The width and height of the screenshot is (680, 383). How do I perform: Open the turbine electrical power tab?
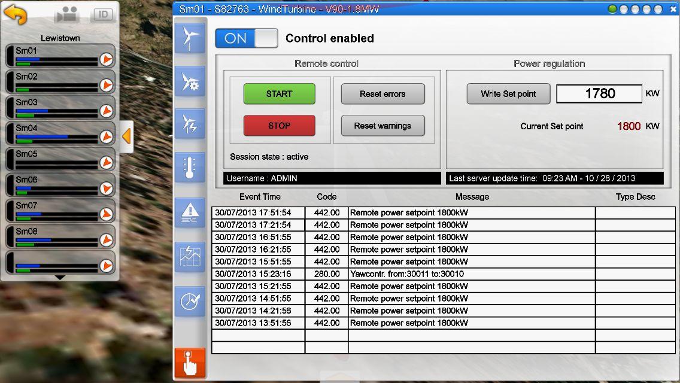[x=190, y=124]
